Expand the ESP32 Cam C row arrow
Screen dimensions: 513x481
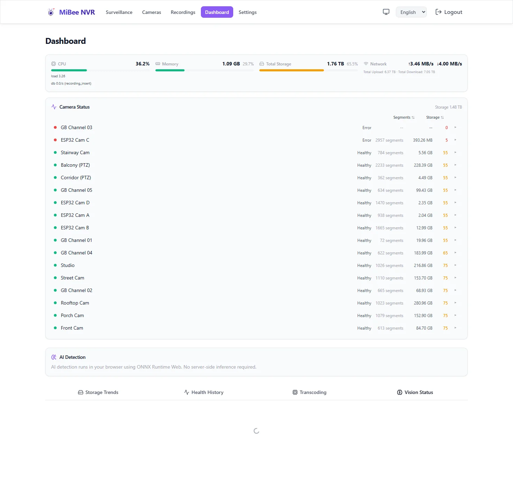point(455,140)
